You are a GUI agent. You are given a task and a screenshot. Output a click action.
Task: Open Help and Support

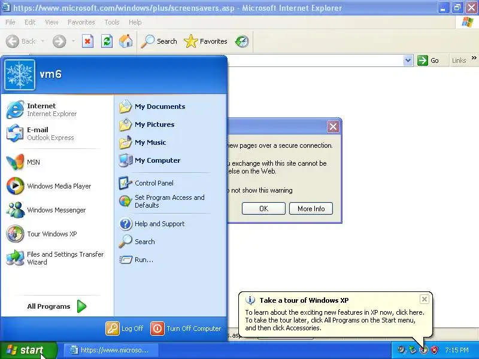(171, 224)
